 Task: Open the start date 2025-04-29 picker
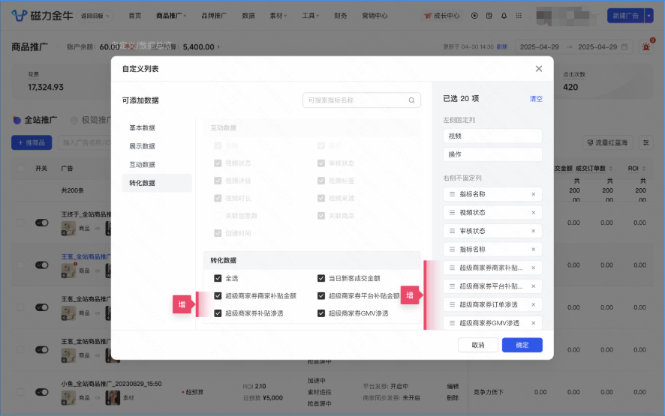click(x=540, y=47)
